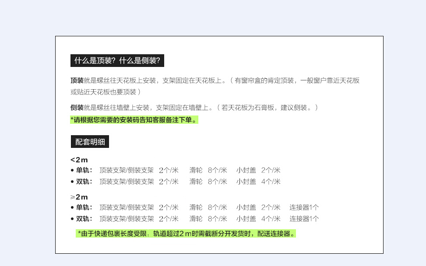Click the '≥2m' size heading
The image size is (426, 266).
[79, 197]
